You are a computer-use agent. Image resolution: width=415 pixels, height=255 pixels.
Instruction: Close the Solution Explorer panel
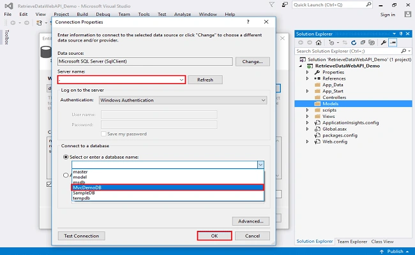[407, 34]
